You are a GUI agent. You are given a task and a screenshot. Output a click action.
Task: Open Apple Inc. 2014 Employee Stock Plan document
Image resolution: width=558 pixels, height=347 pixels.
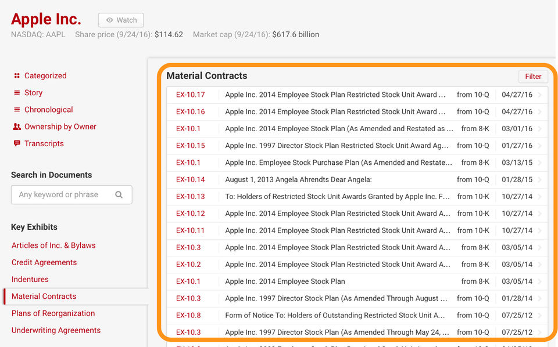click(x=285, y=281)
